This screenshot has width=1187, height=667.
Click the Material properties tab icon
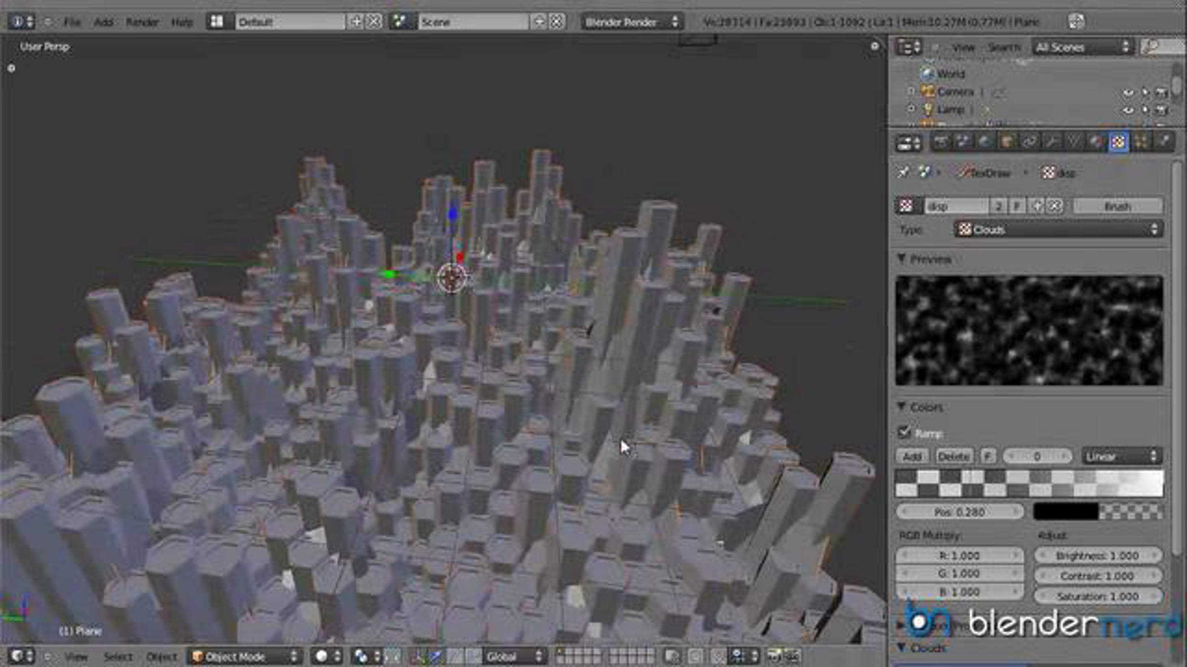[1096, 143]
